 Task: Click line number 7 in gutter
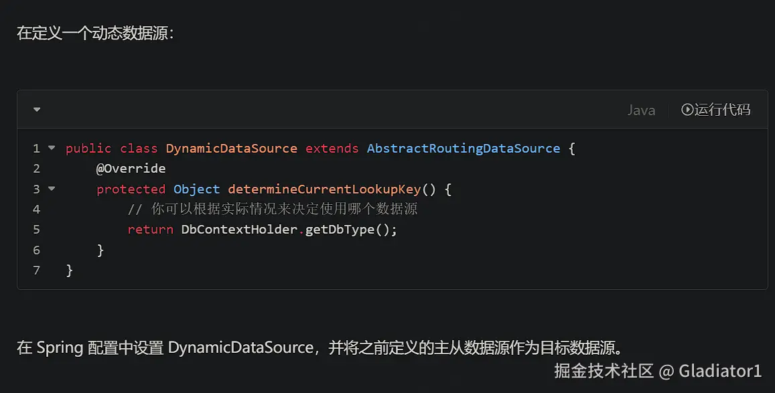coord(36,270)
